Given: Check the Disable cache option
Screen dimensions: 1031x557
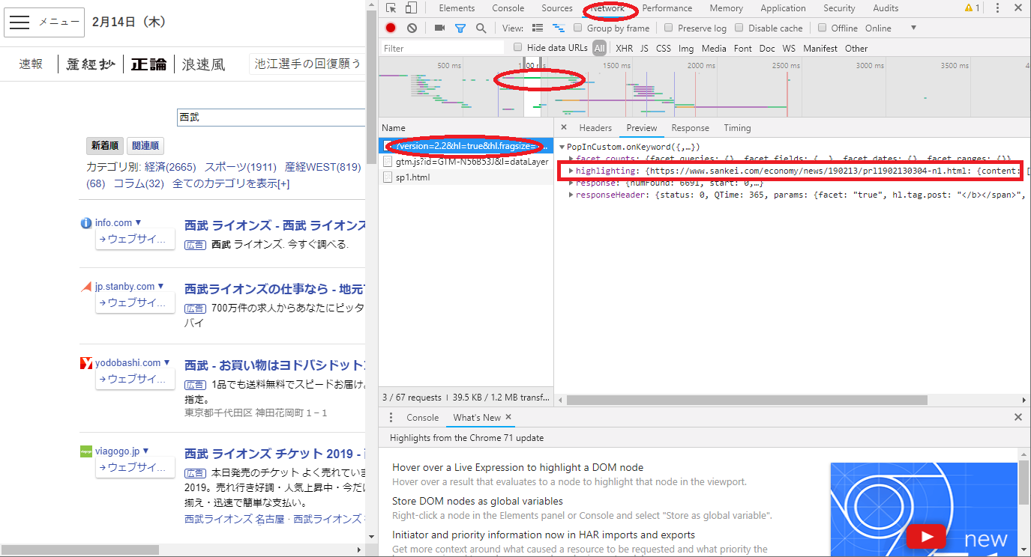Looking at the screenshot, I should click(739, 28).
